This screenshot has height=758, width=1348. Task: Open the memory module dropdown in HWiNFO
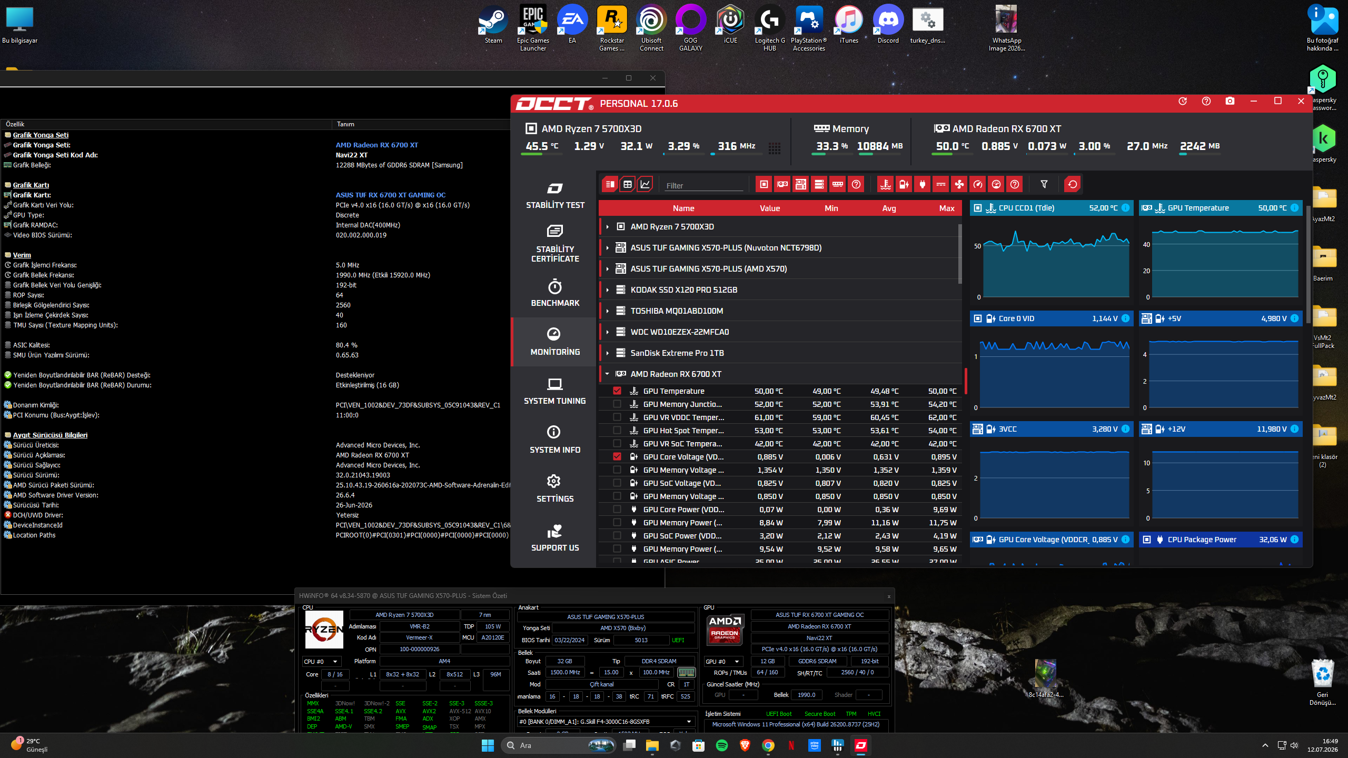point(606,722)
